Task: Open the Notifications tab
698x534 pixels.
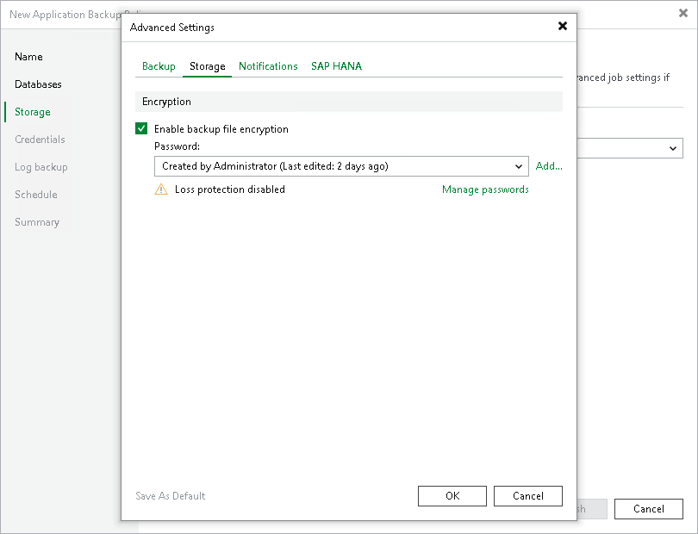Action: click(x=268, y=65)
